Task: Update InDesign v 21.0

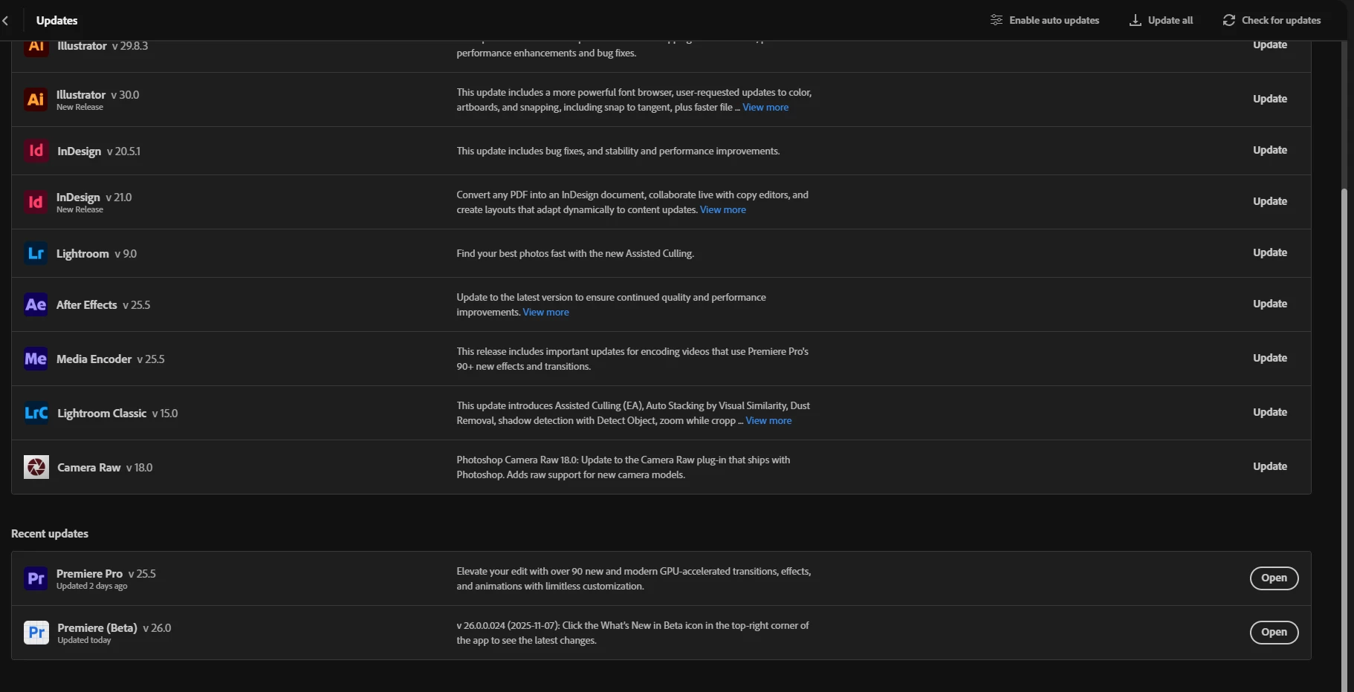Action: (1270, 201)
